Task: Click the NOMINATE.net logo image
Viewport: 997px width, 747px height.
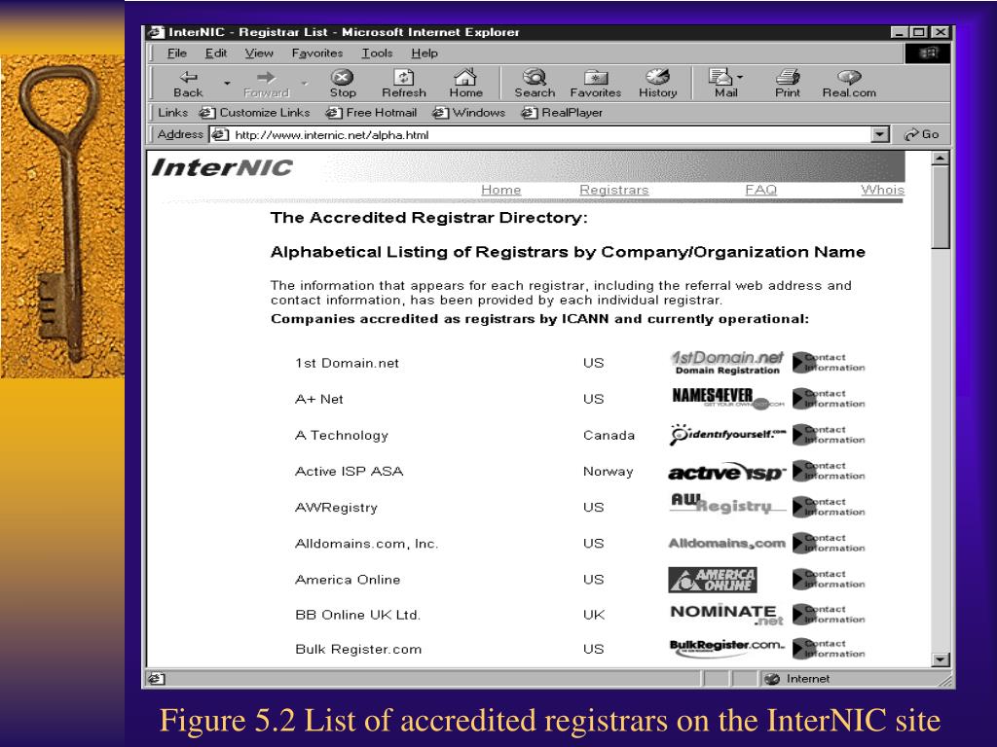Action: (x=726, y=615)
